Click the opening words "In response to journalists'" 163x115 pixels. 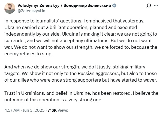pos(32,21)
